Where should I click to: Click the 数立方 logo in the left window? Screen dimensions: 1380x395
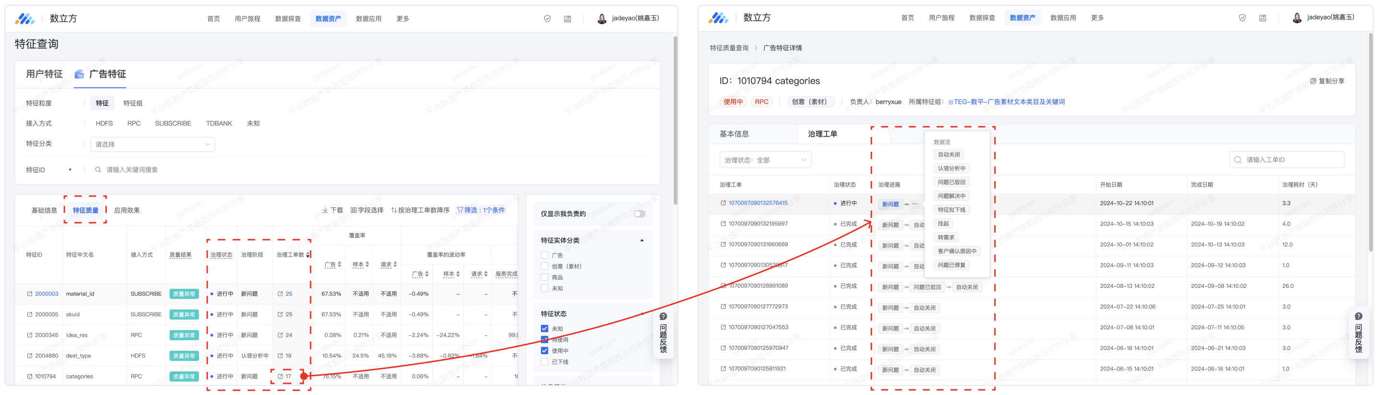tap(25, 19)
